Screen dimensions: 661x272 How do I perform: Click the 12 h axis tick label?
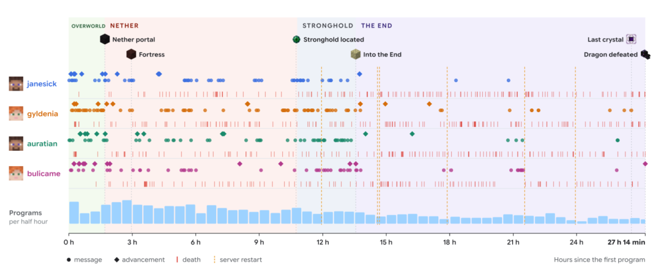coord(323,243)
